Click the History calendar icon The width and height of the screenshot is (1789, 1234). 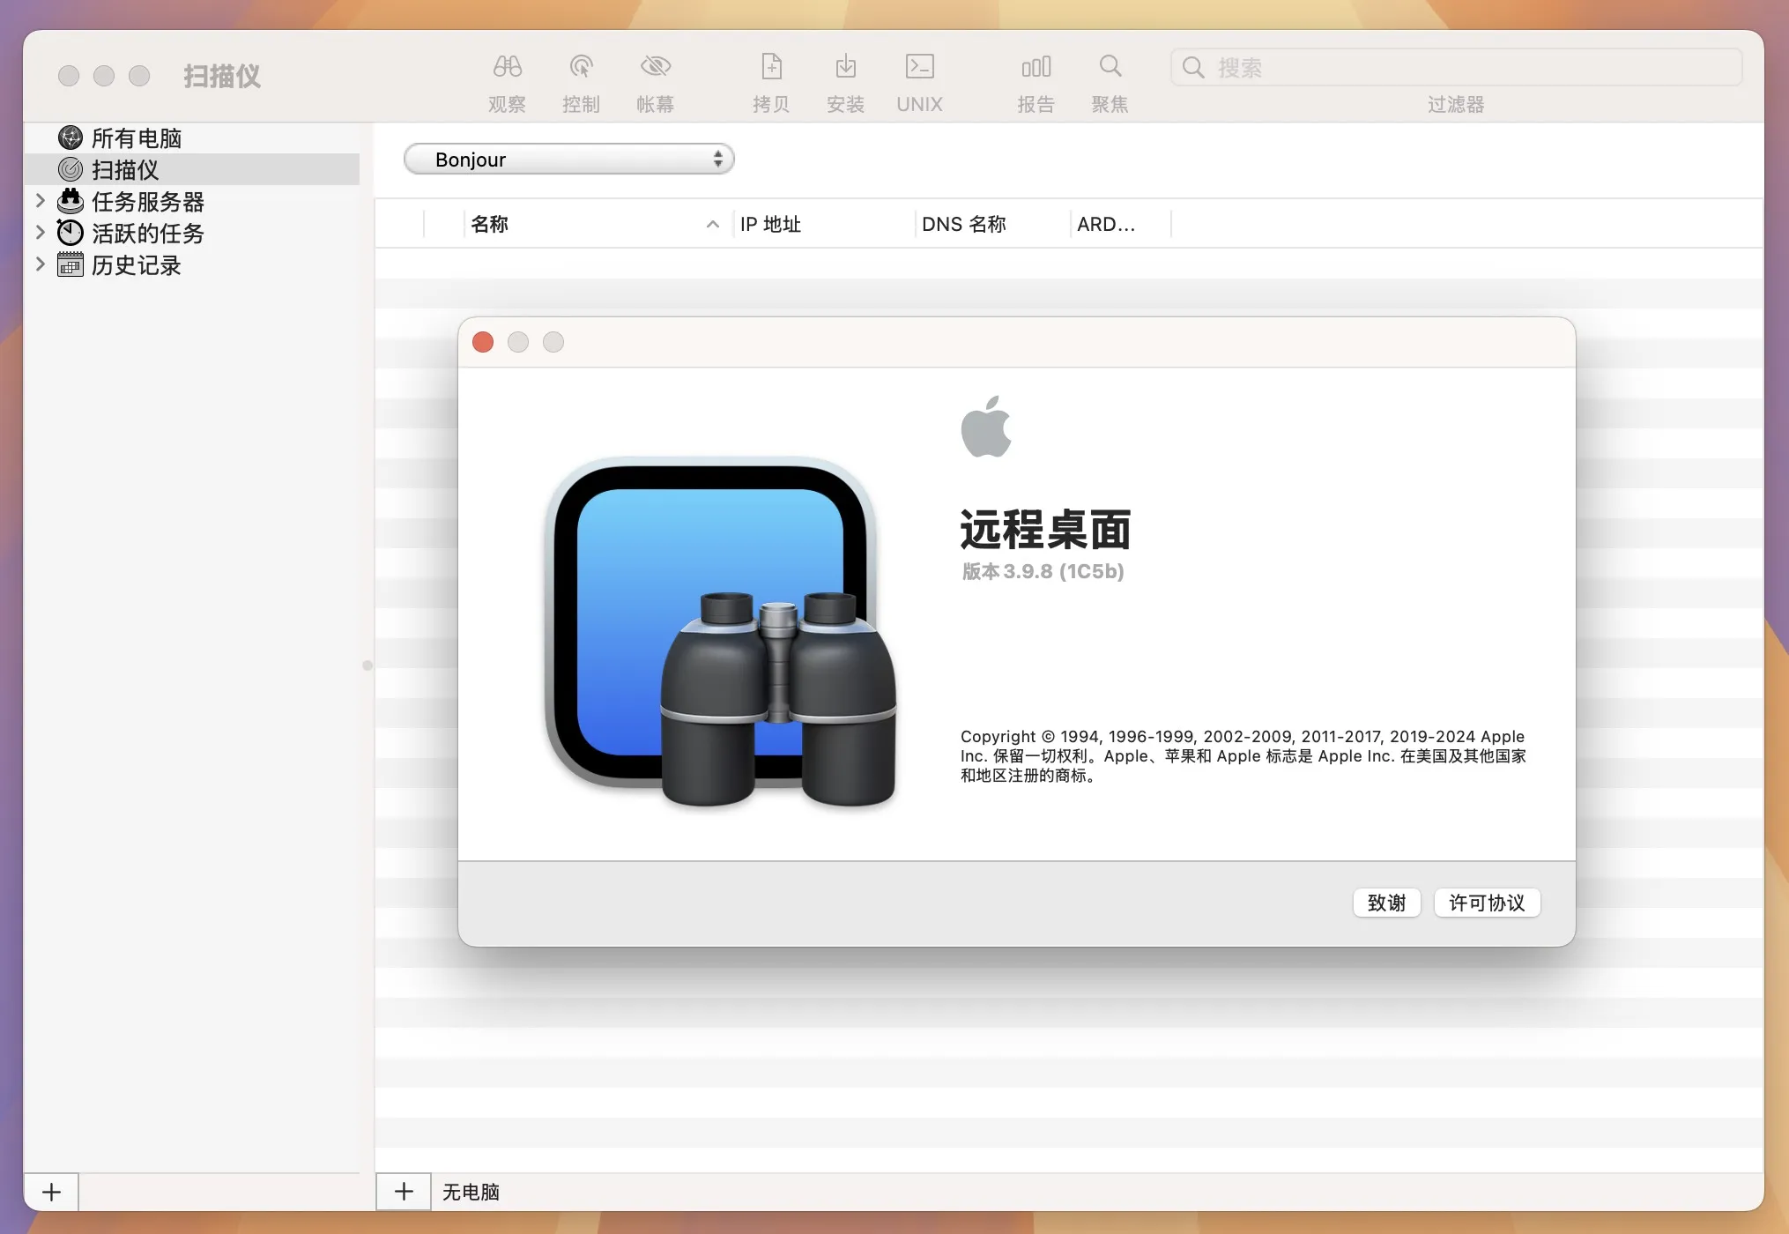71,264
